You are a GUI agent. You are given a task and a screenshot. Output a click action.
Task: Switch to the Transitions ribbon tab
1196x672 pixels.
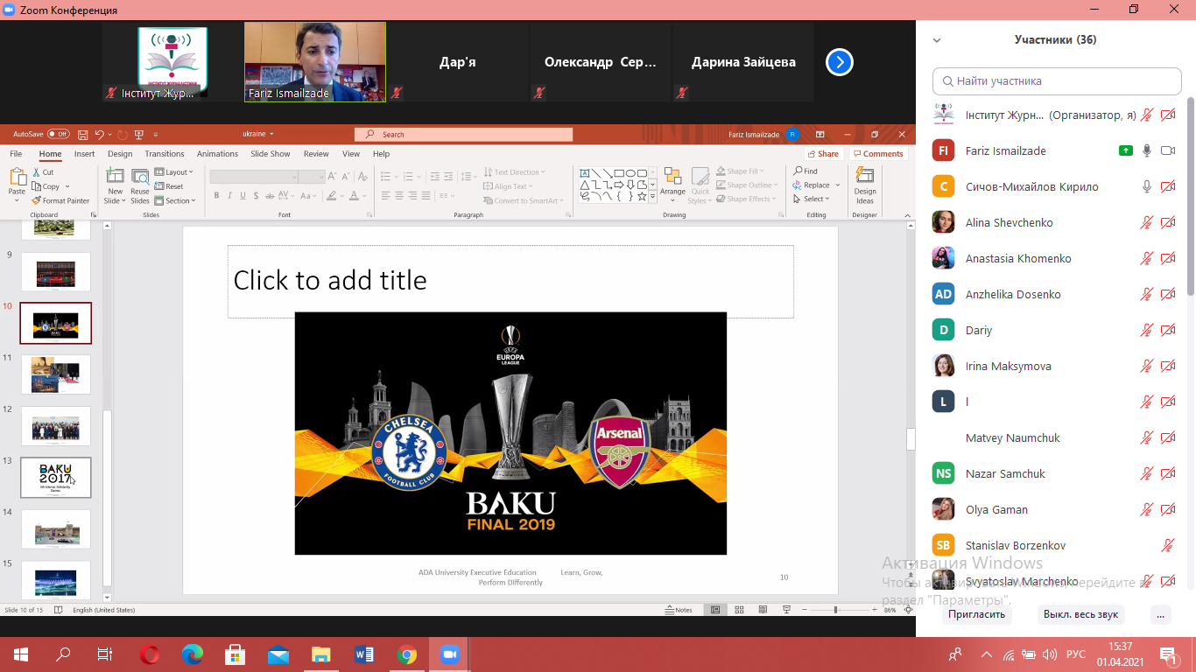[165, 154]
